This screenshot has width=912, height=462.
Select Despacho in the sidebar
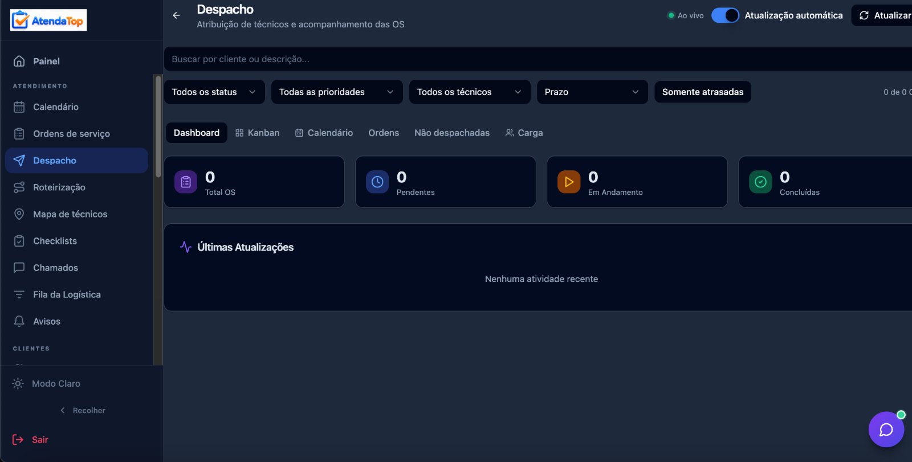pyautogui.click(x=77, y=160)
